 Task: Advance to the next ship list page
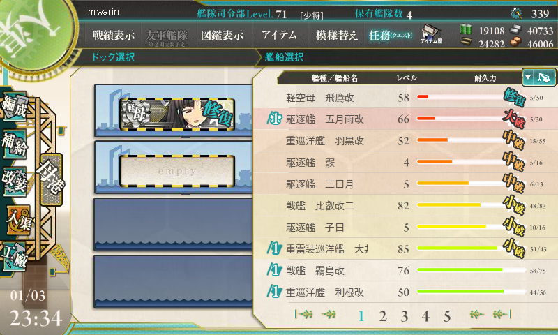477,314
